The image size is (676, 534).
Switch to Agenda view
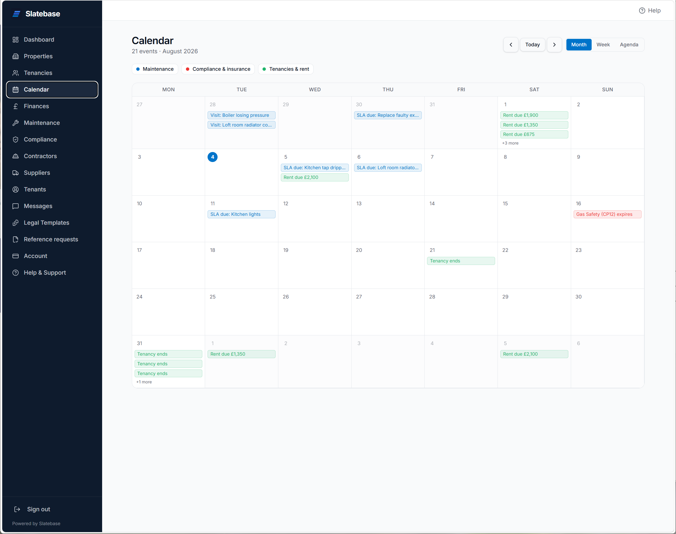[x=629, y=45]
